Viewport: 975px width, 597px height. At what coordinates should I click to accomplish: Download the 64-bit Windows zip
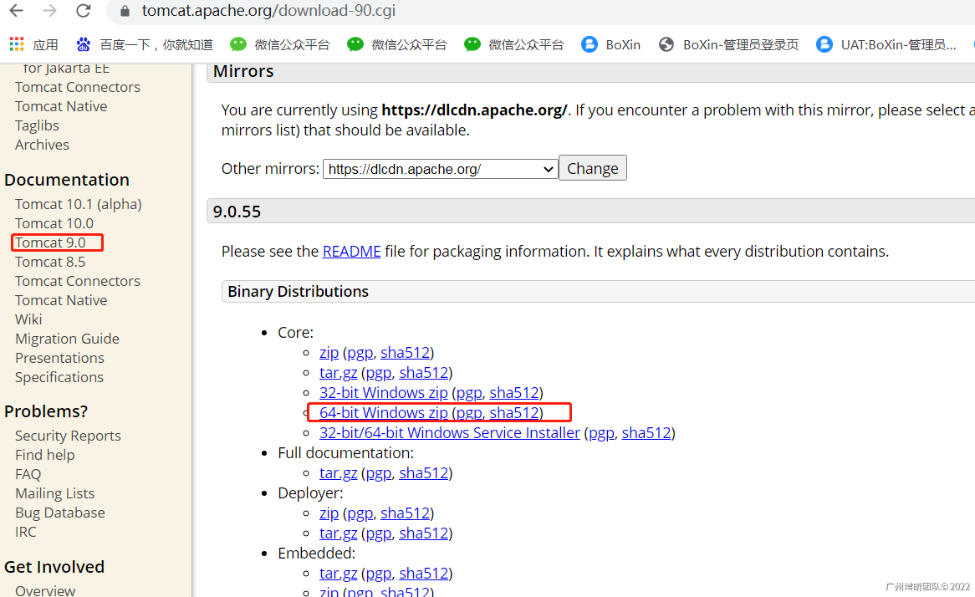point(384,412)
